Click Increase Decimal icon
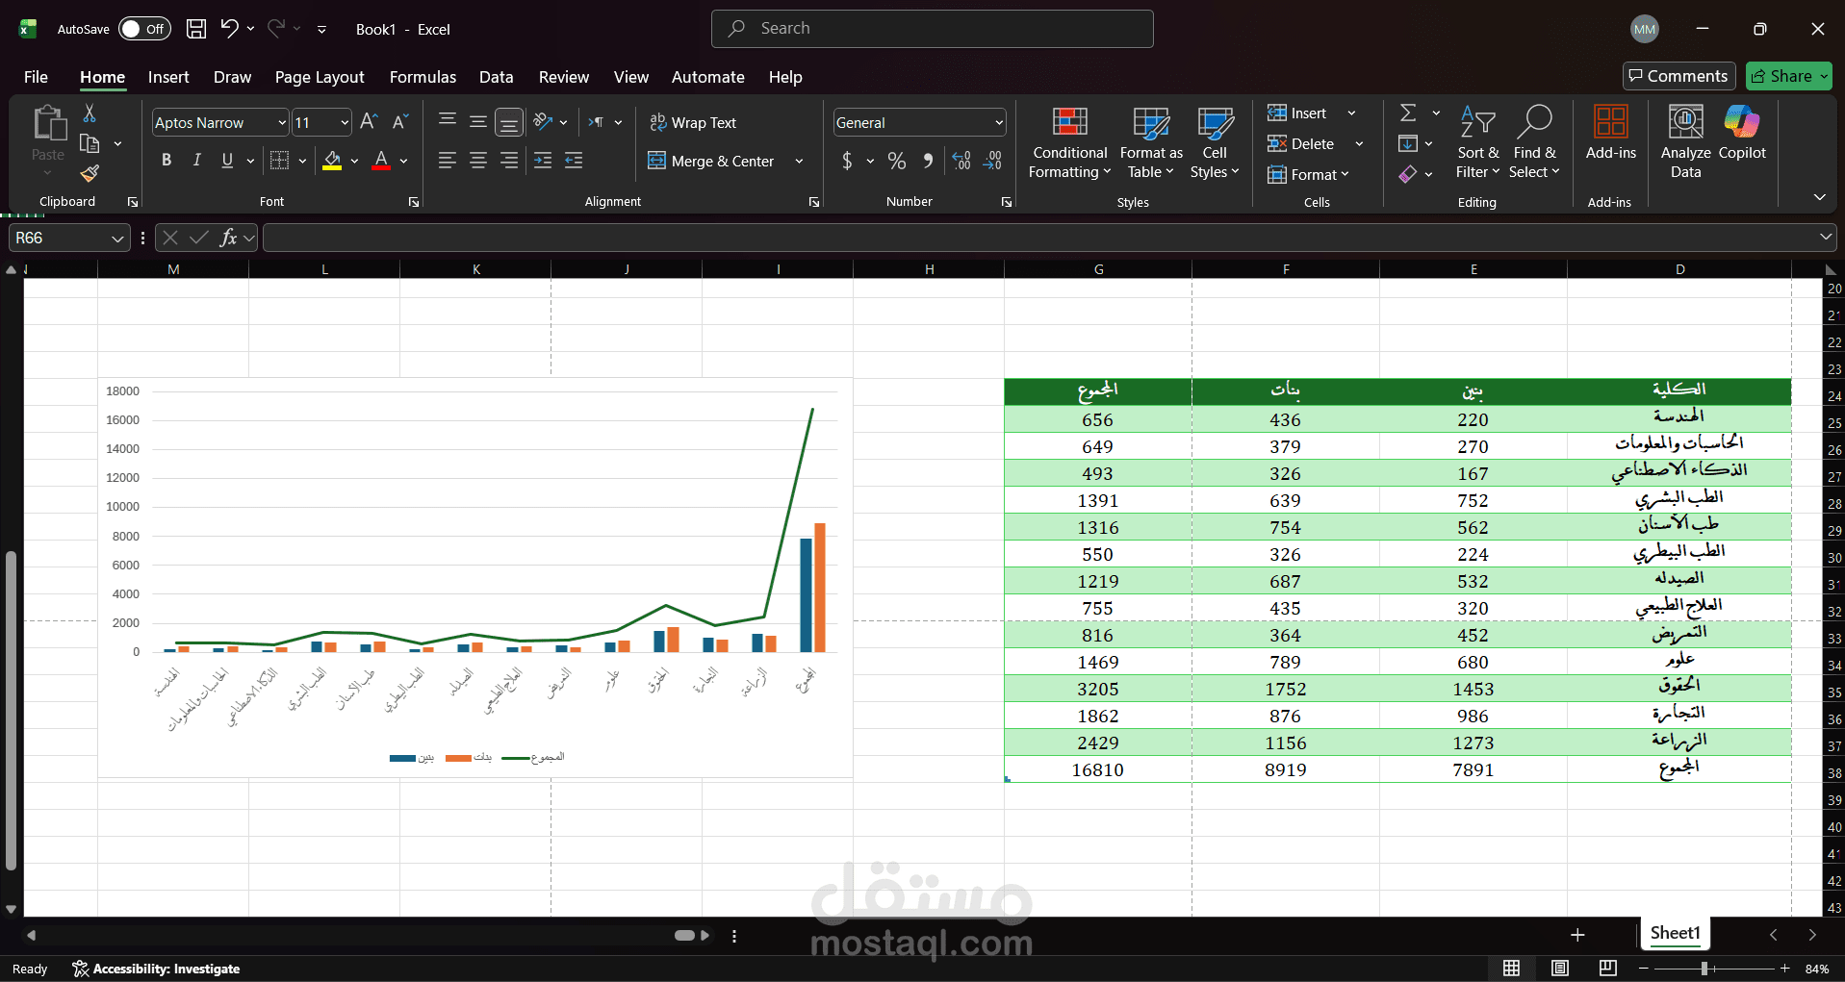The width and height of the screenshot is (1845, 982). 961,161
